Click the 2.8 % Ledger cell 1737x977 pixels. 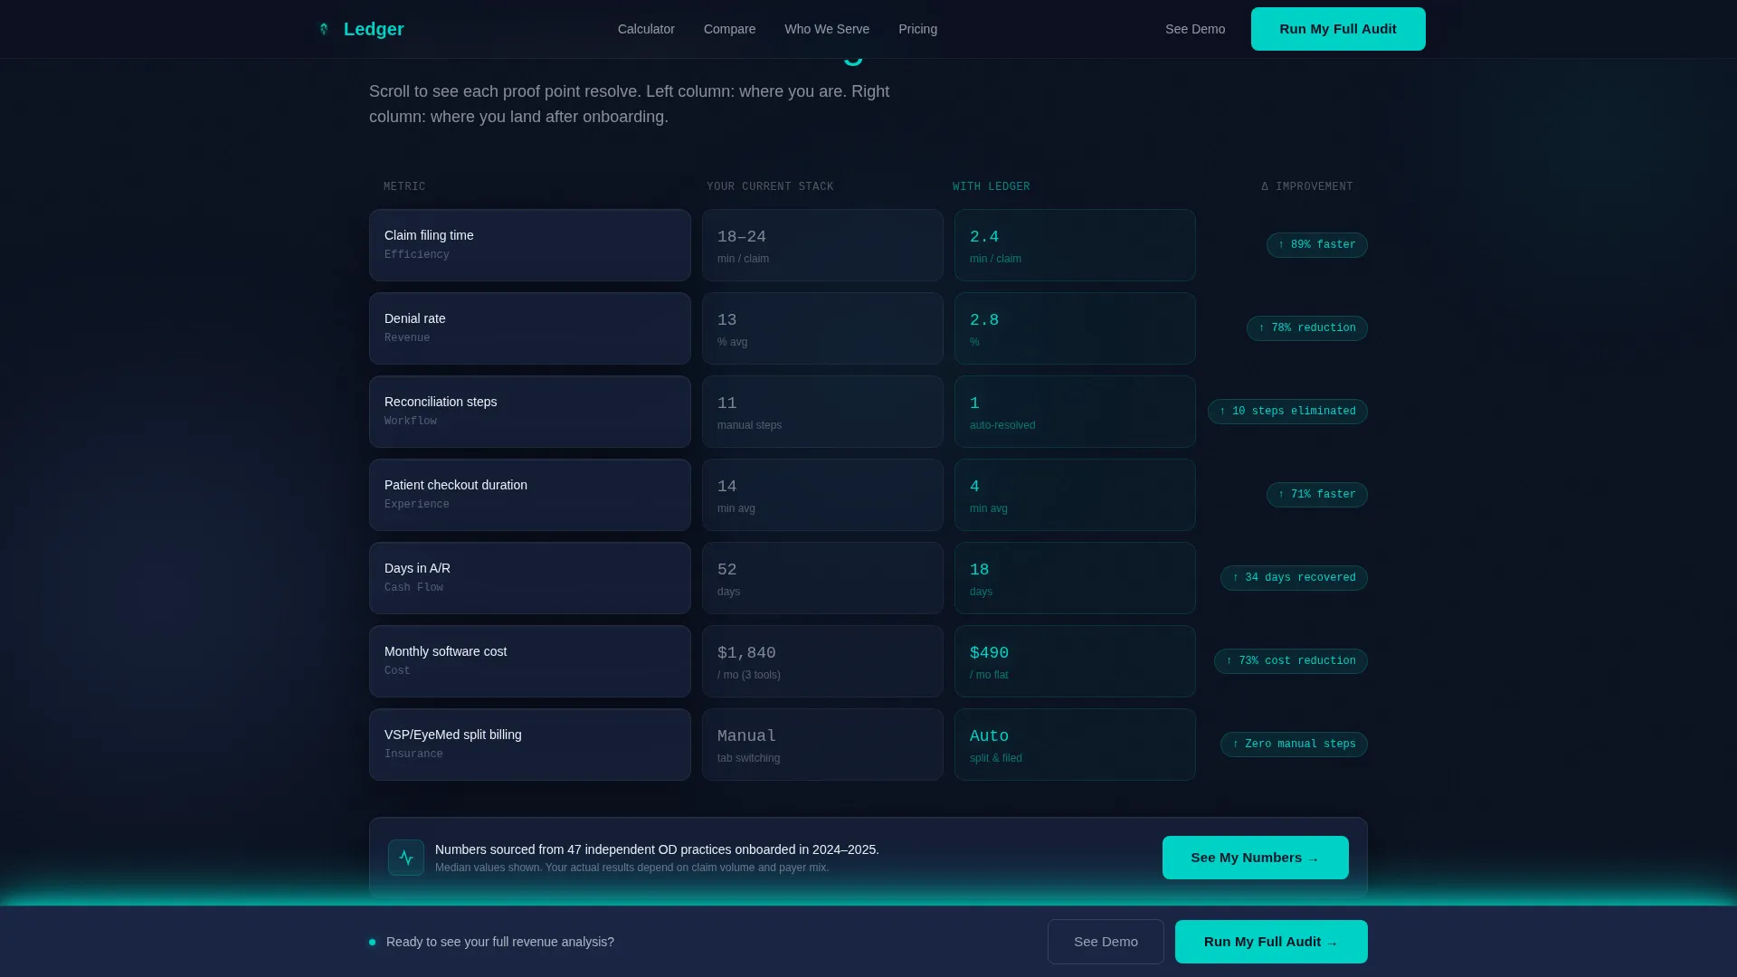[x=1075, y=328]
